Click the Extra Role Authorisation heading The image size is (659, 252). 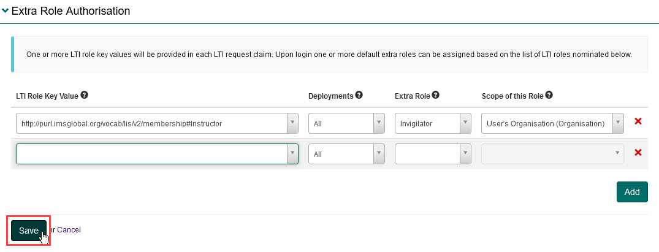[x=70, y=11]
